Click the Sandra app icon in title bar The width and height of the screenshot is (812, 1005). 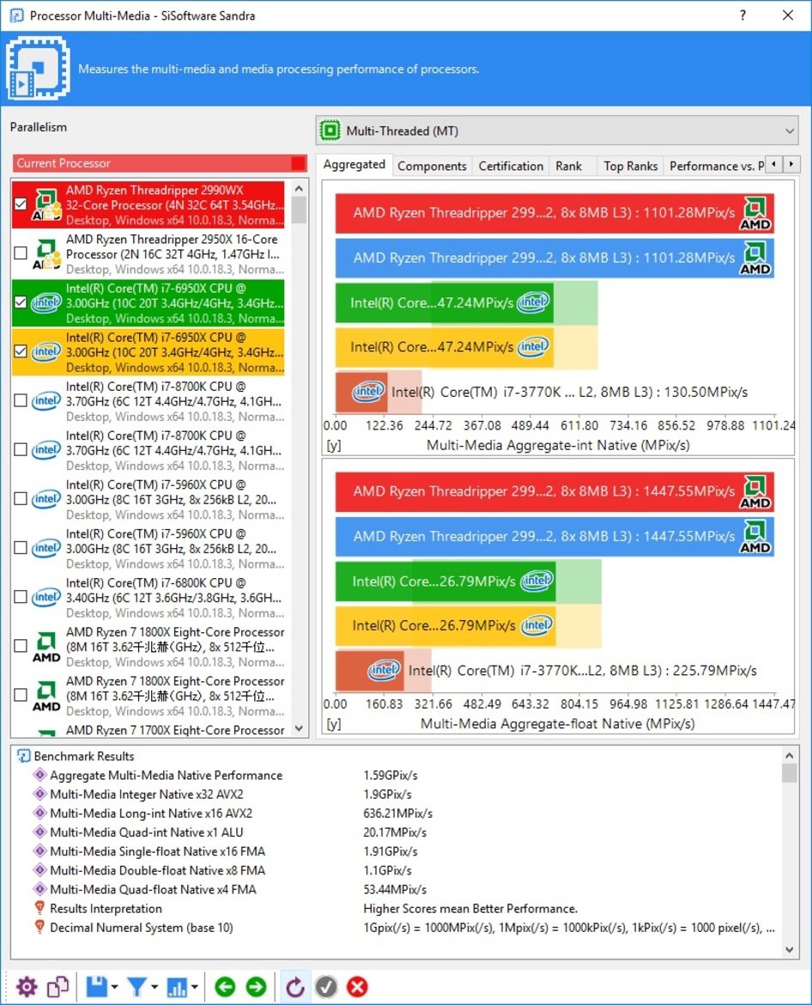coord(16,15)
